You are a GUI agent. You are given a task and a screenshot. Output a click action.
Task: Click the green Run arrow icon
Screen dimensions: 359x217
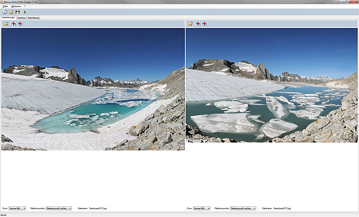[25, 12]
